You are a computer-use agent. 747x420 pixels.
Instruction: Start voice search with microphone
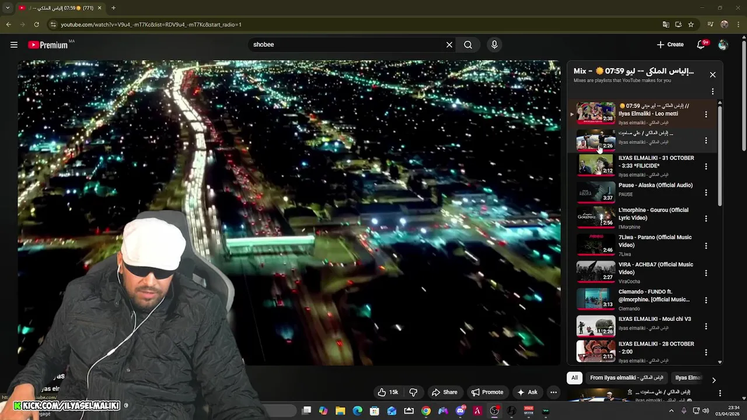click(494, 45)
